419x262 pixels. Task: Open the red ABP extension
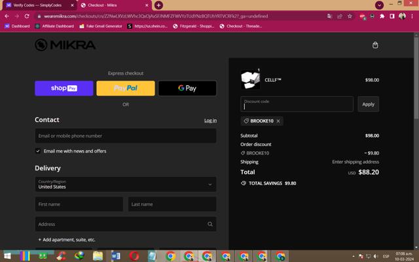362,16
